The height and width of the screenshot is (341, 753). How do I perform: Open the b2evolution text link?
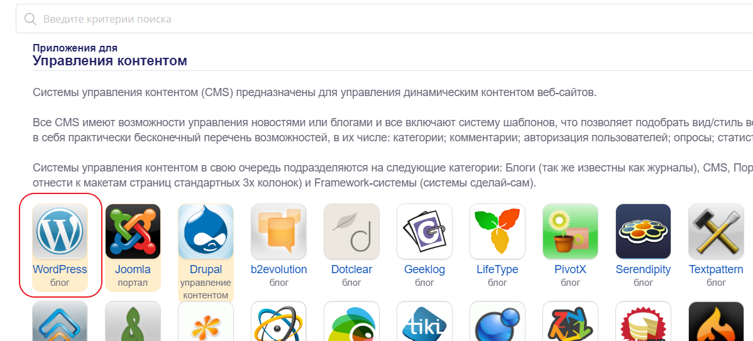click(x=278, y=269)
